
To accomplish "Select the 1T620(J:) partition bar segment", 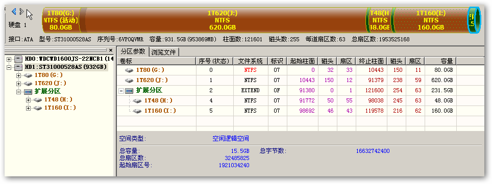I will click(x=223, y=20).
